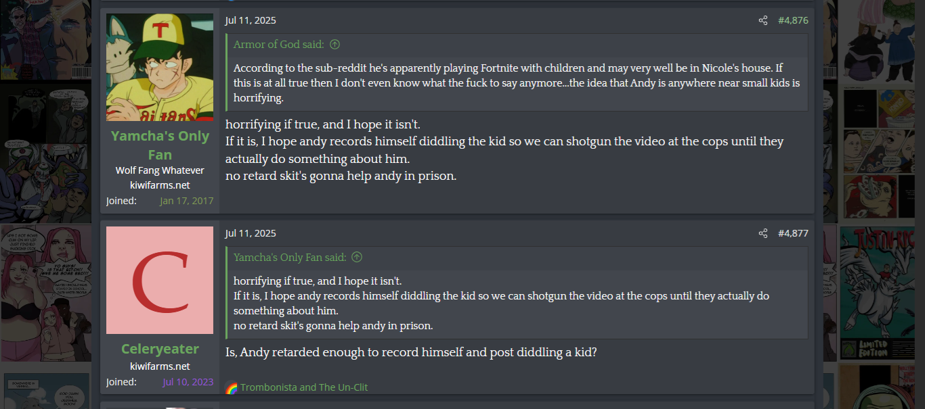Viewport: 925px width, 409px height.
Task: Open post number #4,877 permalink
Action: (793, 233)
